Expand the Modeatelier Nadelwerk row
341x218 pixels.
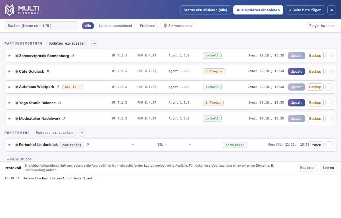pyautogui.click(x=9, y=118)
